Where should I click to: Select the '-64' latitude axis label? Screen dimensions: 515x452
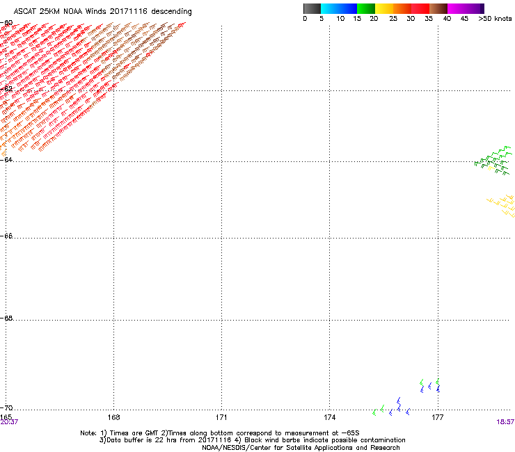pyautogui.click(x=6, y=159)
